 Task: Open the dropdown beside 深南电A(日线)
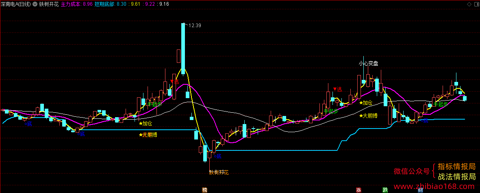click(35, 4)
